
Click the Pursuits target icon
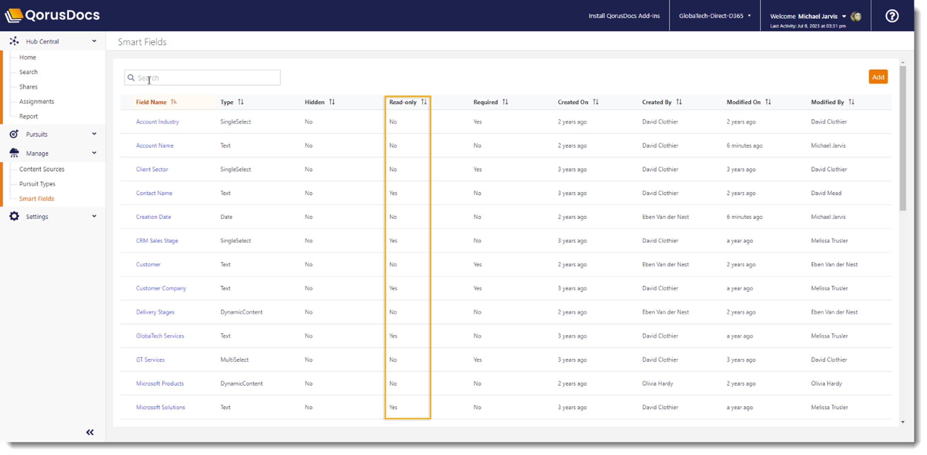[14, 134]
